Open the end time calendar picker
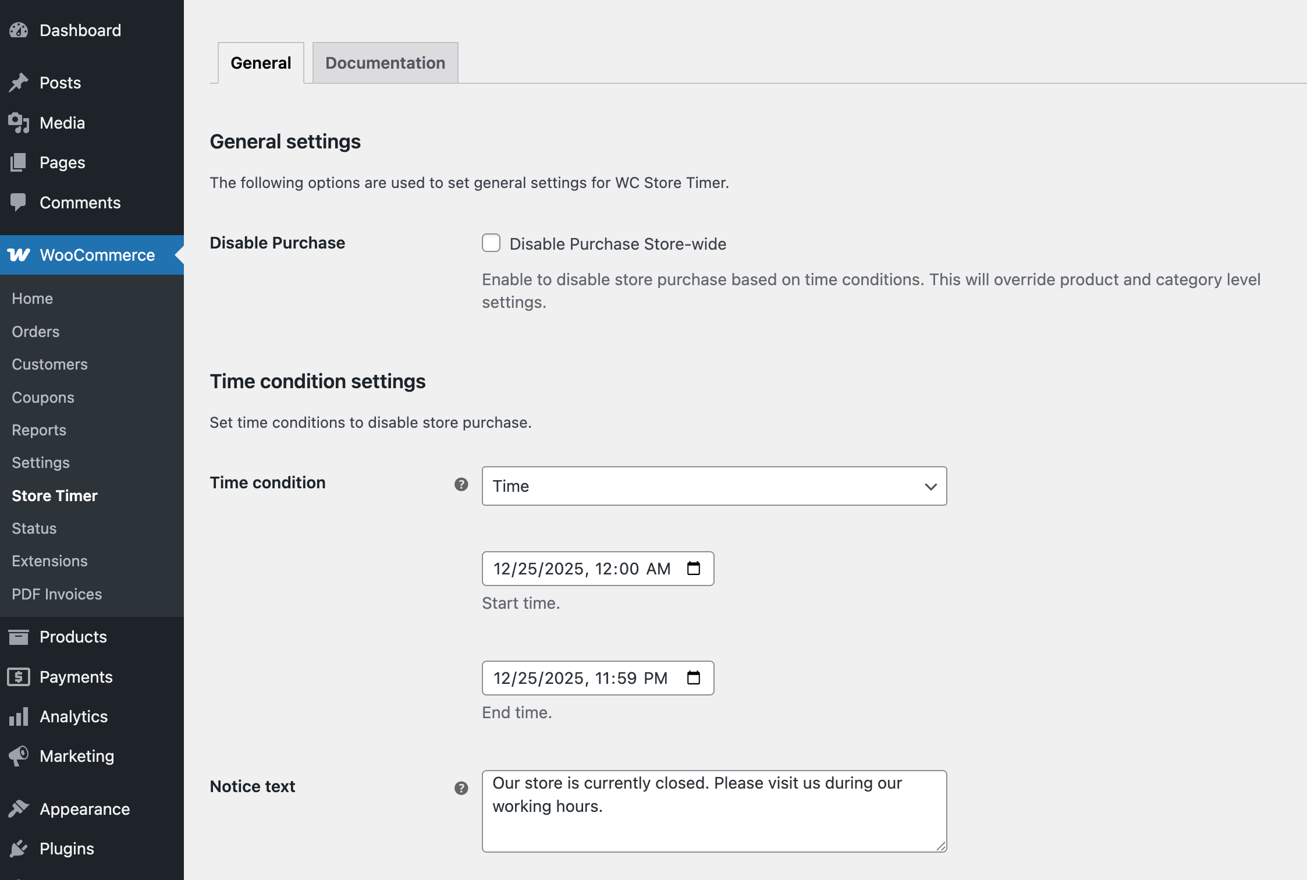This screenshot has width=1307, height=880. [x=693, y=677]
